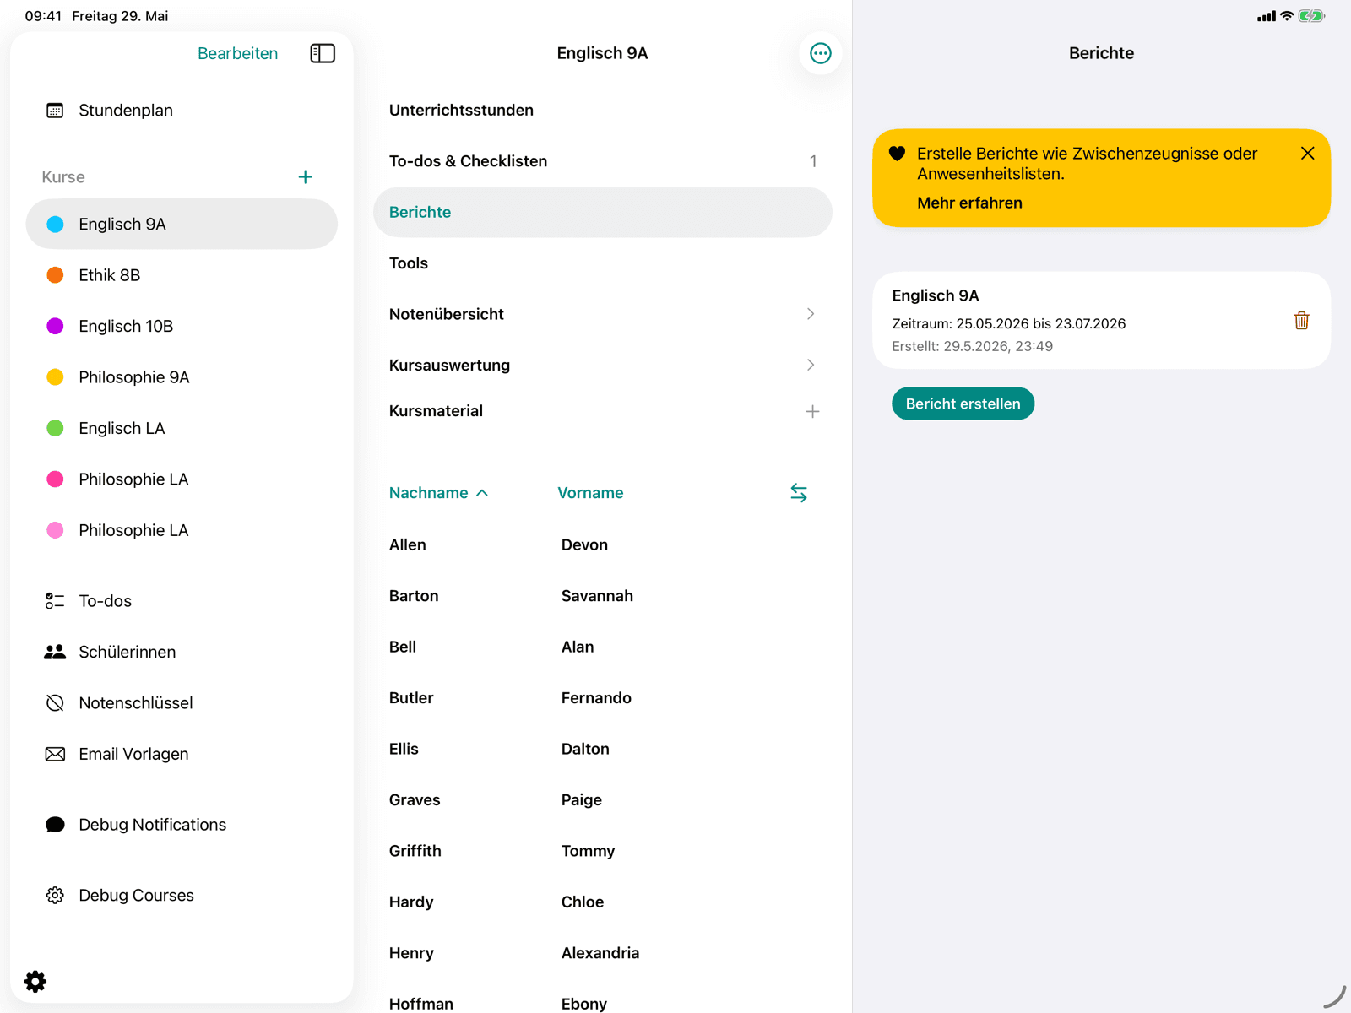The width and height of the screenshot is (1351, 1013).
Task: Select student Barton Savannah
Action: [603, 596]
